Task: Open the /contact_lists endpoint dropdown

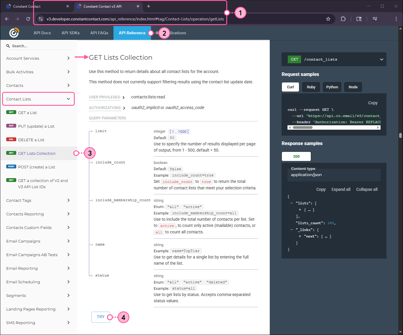Action: (381, 59)
